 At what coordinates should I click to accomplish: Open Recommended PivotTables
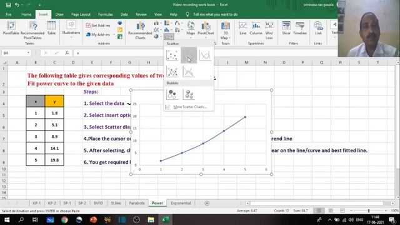pos(32,30)
